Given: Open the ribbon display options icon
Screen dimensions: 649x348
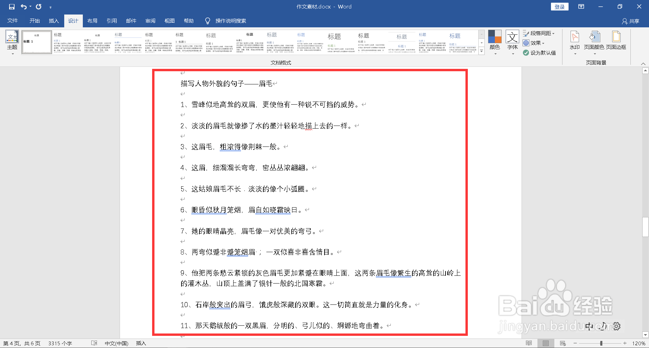Looking at the screenshot, I should click(581, 7).
